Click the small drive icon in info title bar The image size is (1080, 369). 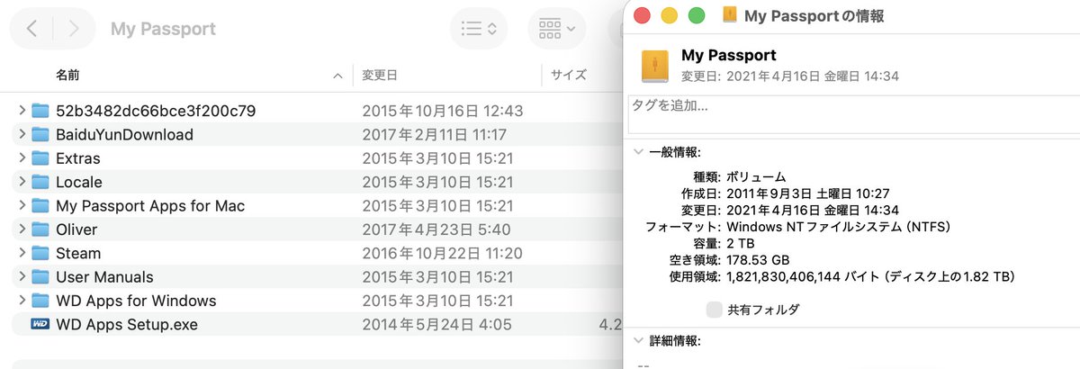pyautogui.click(x=729, y=15)
